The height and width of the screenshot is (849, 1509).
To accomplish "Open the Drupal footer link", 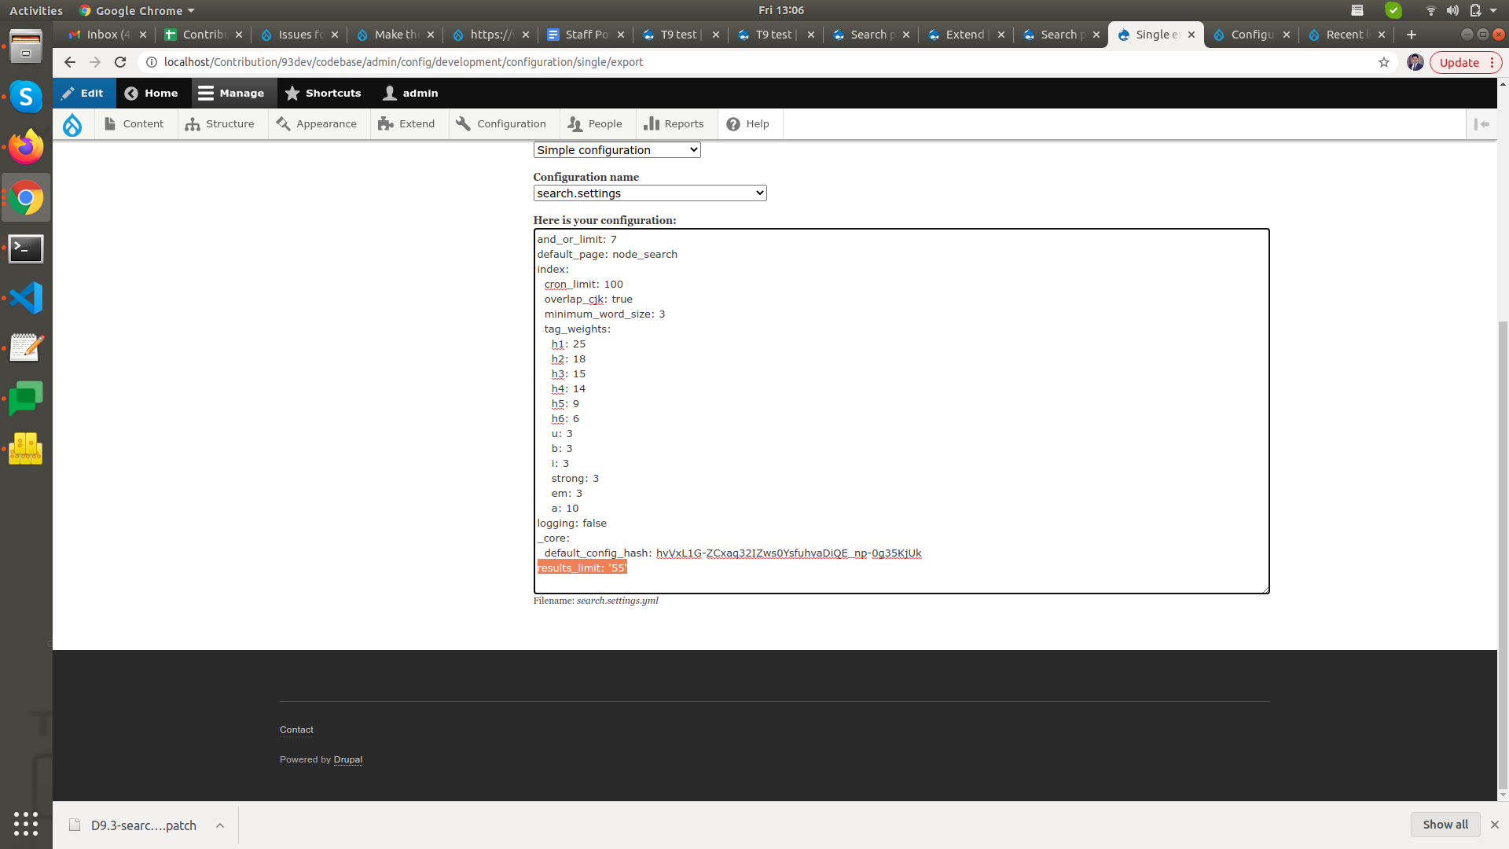I will tap(347, 759).
